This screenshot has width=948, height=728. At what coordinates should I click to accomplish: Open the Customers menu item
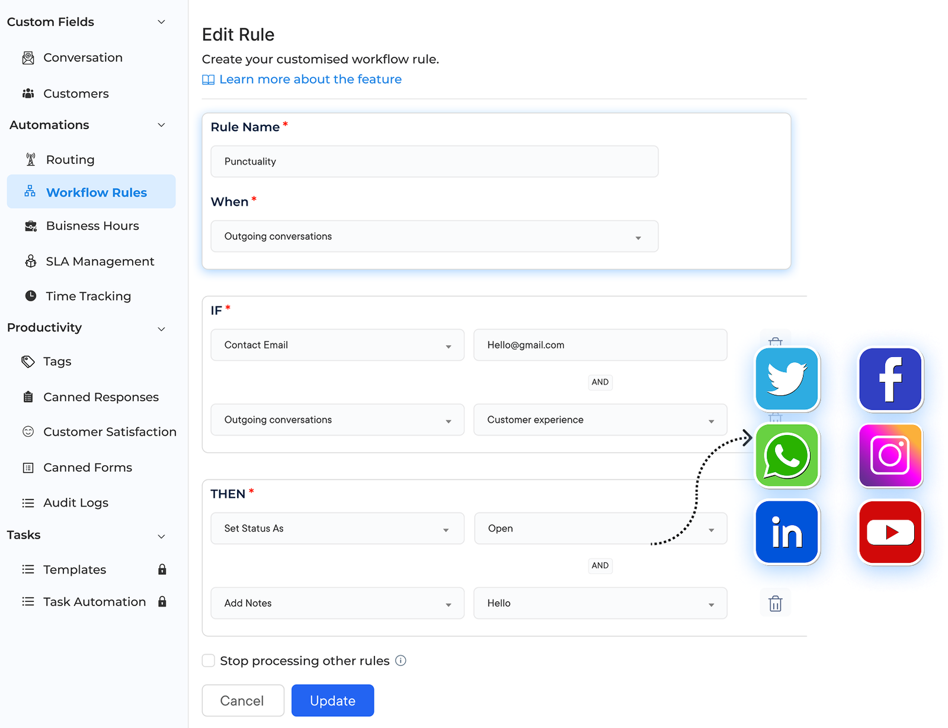coord(76,94)
